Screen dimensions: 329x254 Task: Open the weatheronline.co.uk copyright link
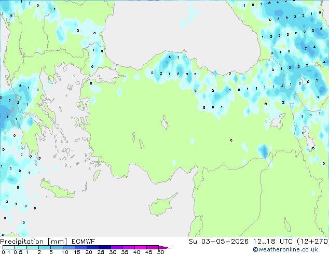coord(285,249)
